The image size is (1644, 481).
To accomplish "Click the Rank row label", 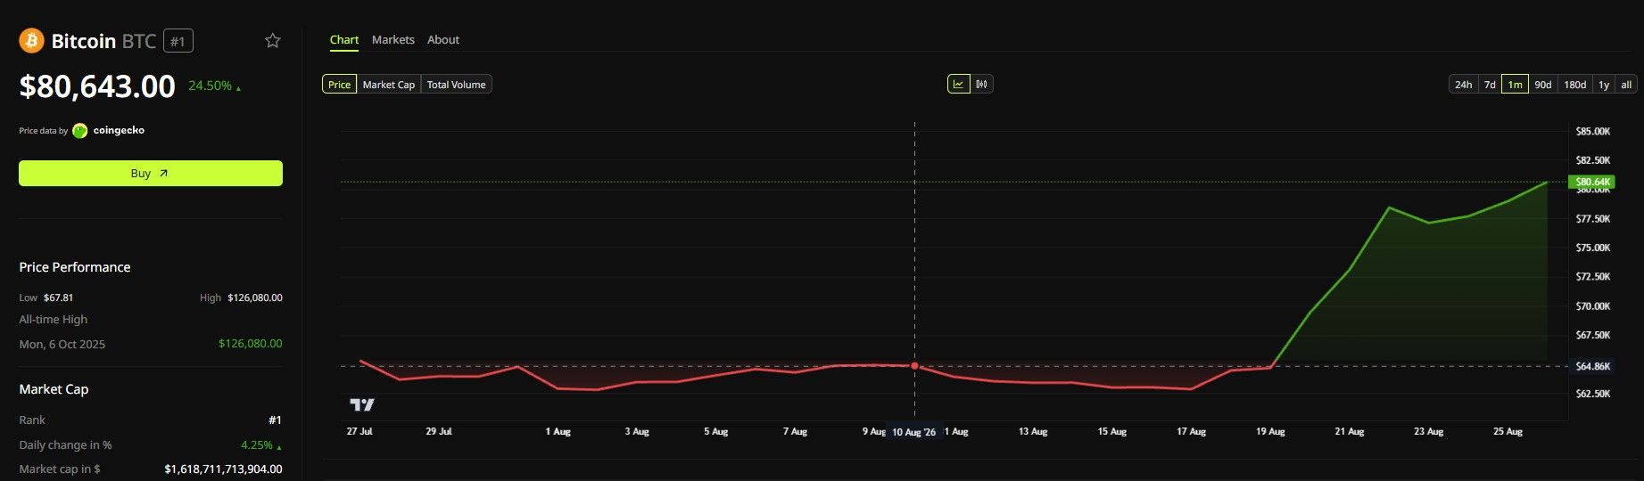I will pyautogui.click(x=32, y=420).
